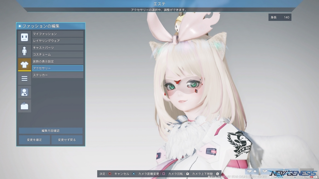Click the カメラ回転 stick hint icon
Screen dimensions: 319x179
click(187, 174)
